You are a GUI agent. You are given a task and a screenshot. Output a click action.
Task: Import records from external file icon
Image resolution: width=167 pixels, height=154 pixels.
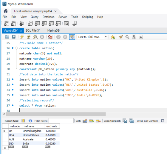click(x=132, y=121)
